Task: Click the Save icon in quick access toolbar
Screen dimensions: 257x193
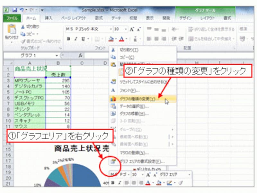Action: (x=15, y=10)
